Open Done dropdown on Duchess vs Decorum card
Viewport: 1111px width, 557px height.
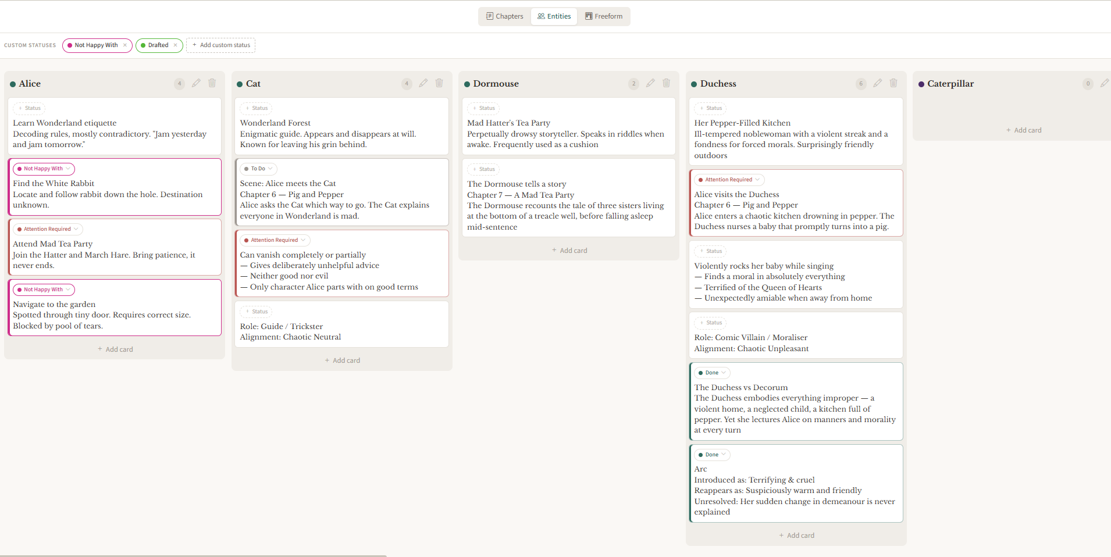(712, 373)
